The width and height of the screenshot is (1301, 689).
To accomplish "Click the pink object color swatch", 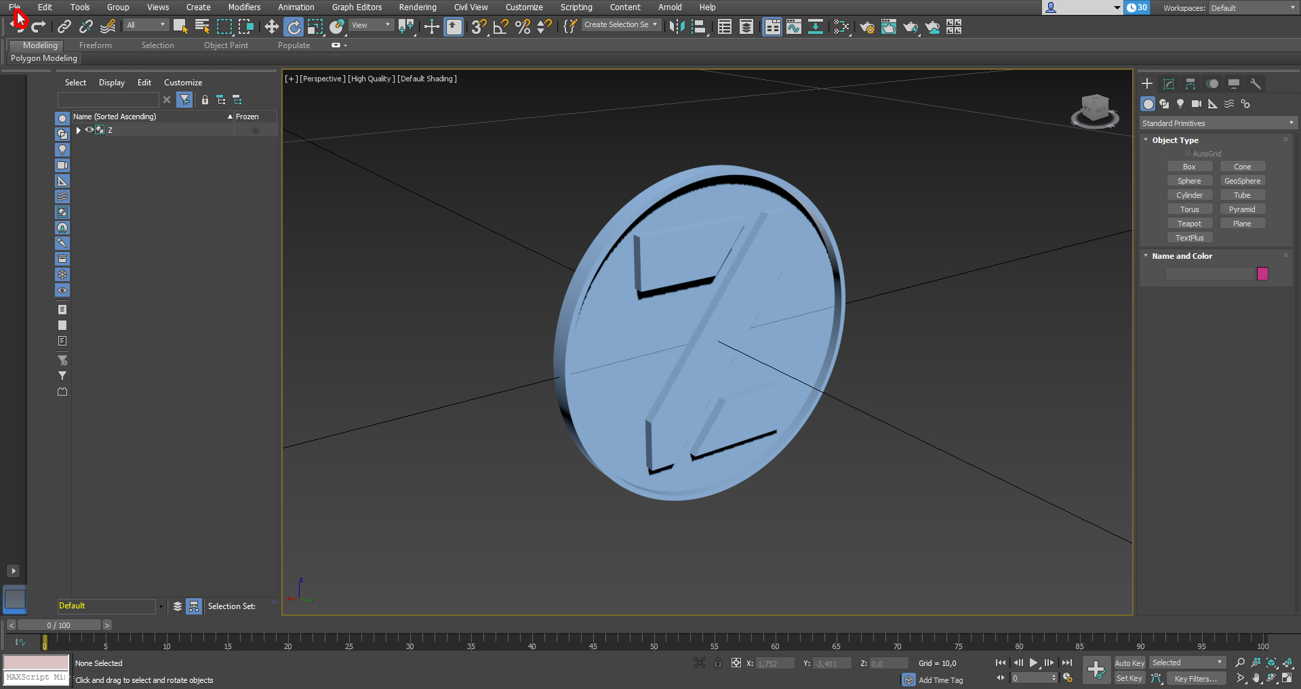I will (1262, 274).
